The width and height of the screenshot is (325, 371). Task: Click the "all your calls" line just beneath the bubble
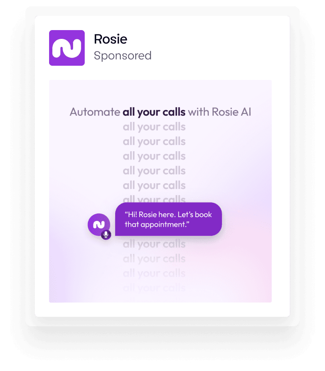tap(154, 244)
